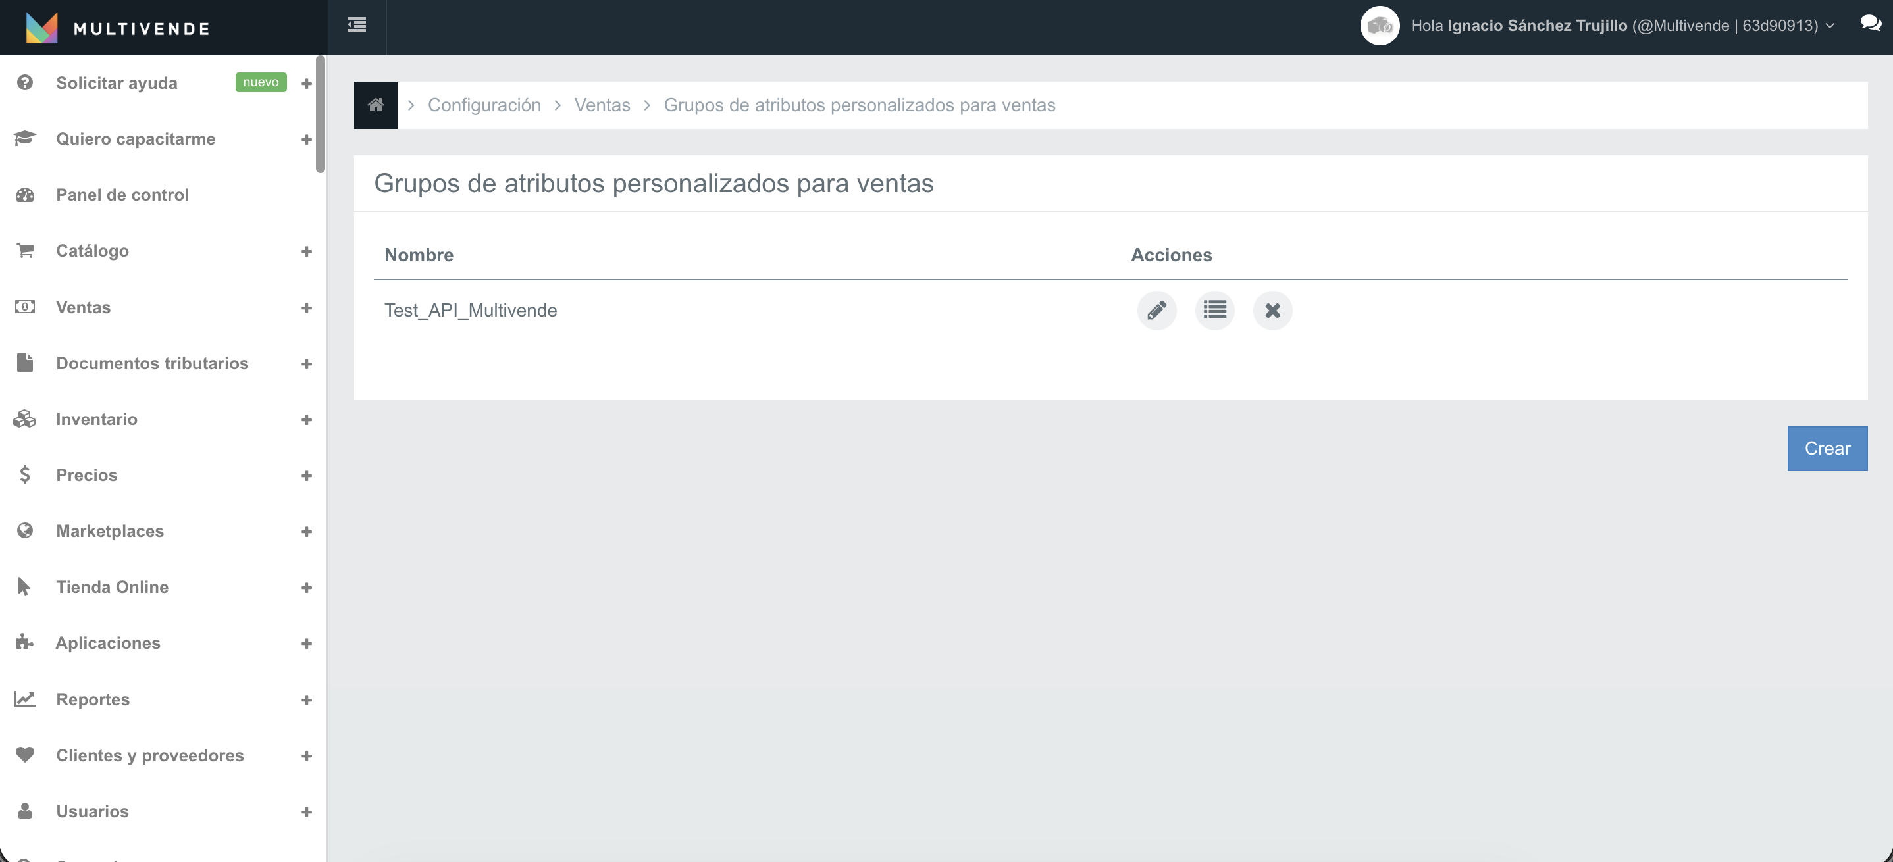
Task: Click the home icon in breadcrumb
Action: [x=376, y=105]
